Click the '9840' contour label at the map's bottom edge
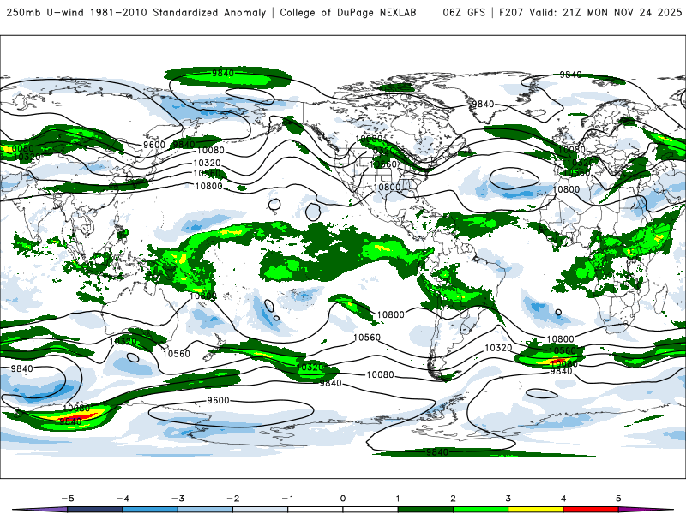This screenshot has height=514, width=686. [x=437, y=452]
